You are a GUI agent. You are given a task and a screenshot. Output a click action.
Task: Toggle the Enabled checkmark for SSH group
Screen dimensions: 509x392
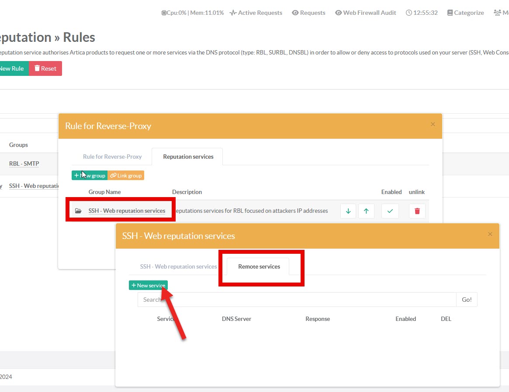coord(390,211)
